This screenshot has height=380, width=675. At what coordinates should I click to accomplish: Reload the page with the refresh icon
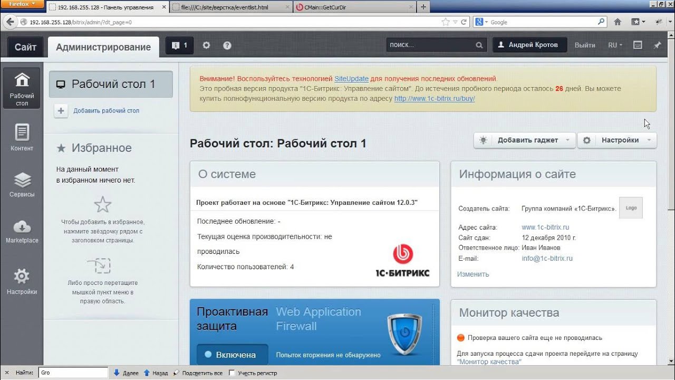tap(464, 22)
